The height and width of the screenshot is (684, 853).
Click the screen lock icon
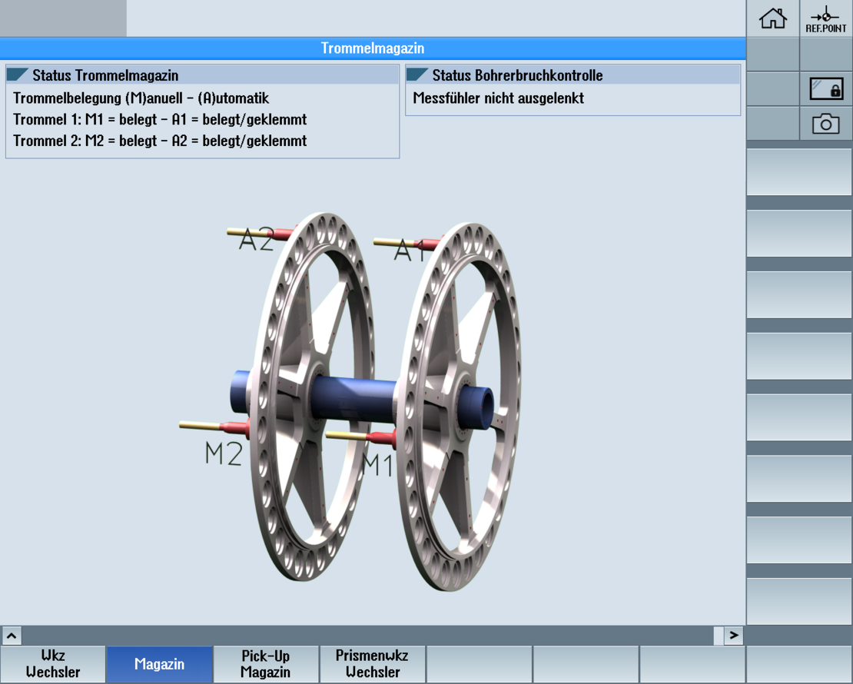826,88
